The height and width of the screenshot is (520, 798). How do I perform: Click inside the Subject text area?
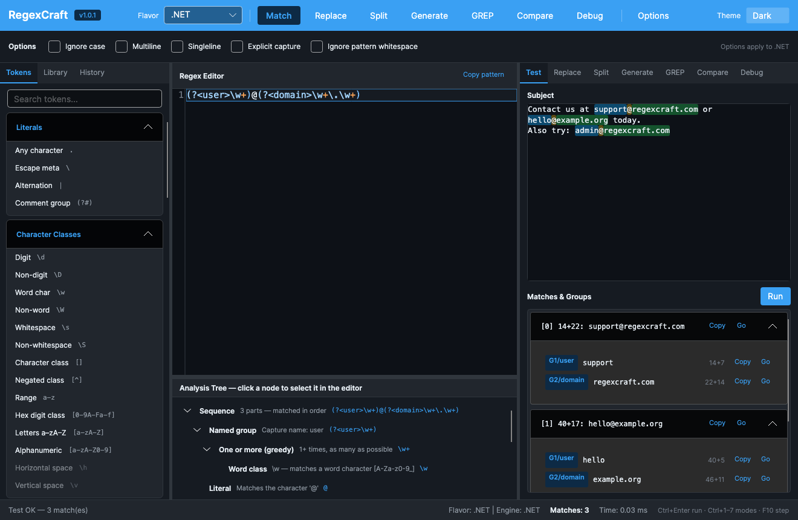tap(658, 192)
